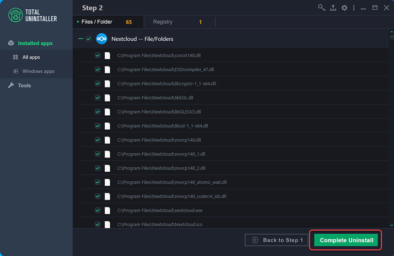Select the Files / Folder tab
This screenshot has width=394, height=256.
[x=97, y=22]
